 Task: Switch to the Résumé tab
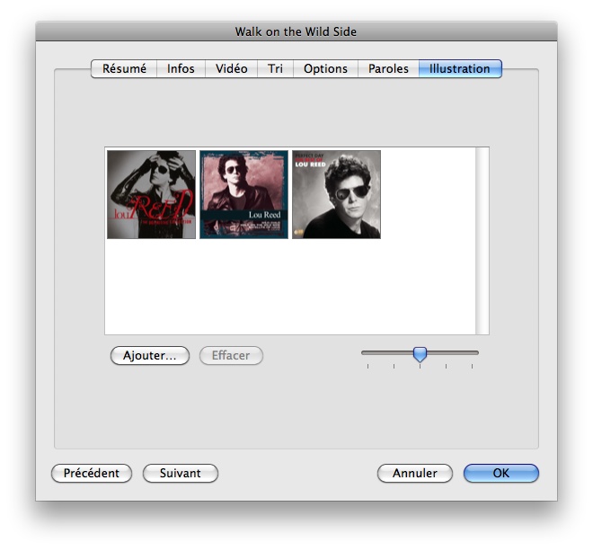click(x=124, y=69)
